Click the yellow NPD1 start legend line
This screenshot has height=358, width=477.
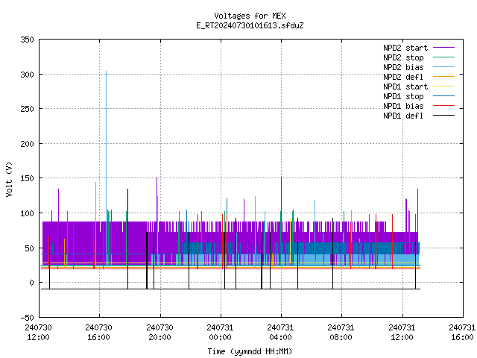(443, 87)
